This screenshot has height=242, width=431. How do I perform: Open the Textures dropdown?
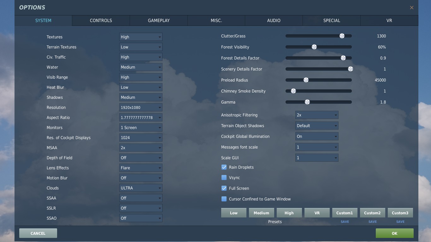point(141,37)
